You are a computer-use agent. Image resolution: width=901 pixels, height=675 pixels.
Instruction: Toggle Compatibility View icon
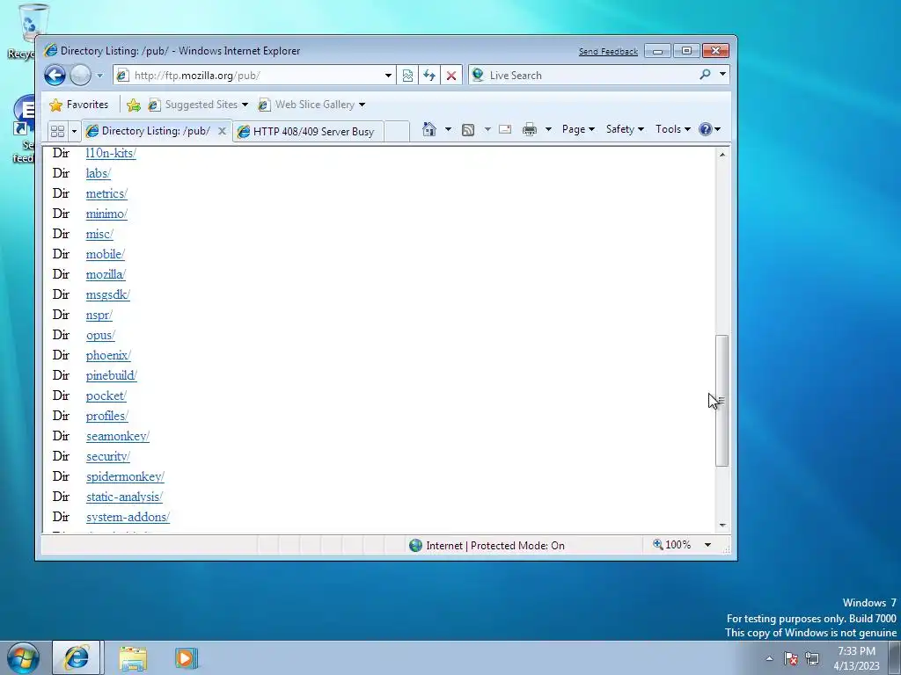[407, 76]
